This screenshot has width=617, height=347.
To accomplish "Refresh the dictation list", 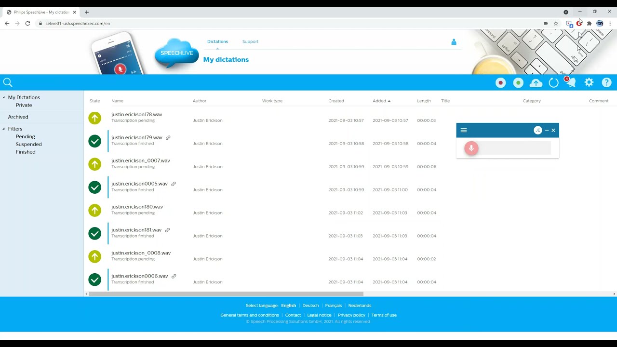I will point(553,83).
